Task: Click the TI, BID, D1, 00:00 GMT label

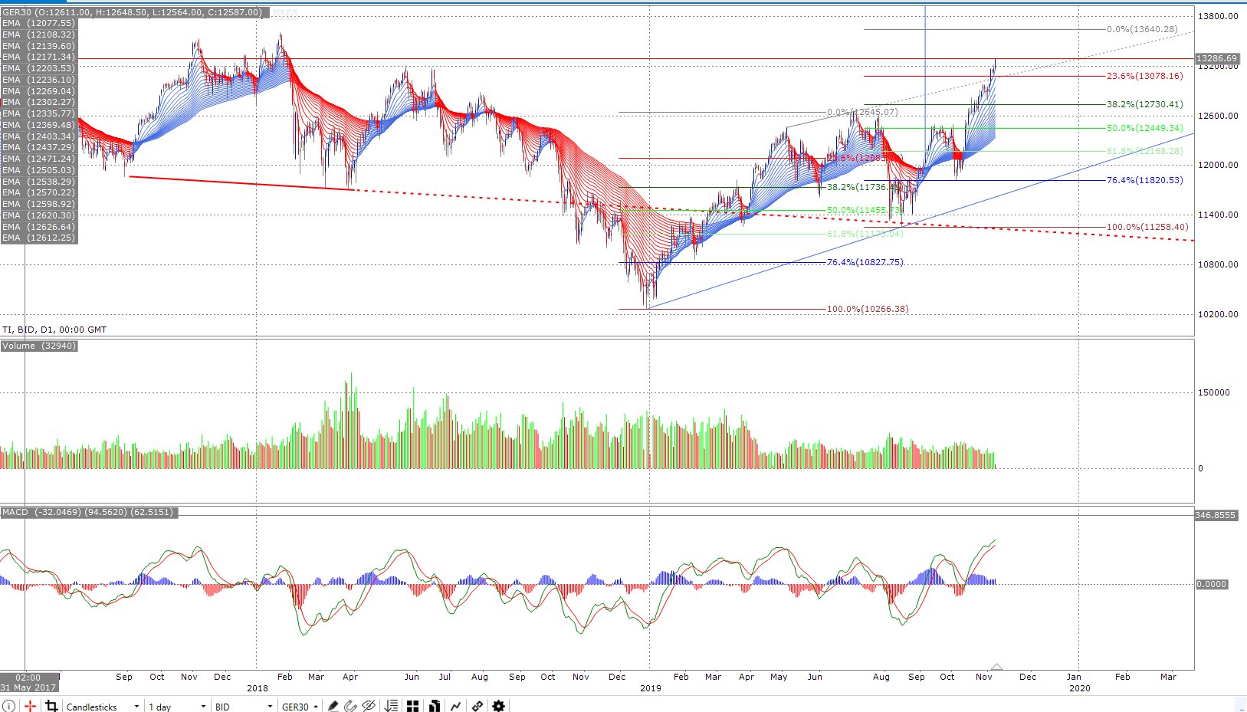Action: point(54,330)
